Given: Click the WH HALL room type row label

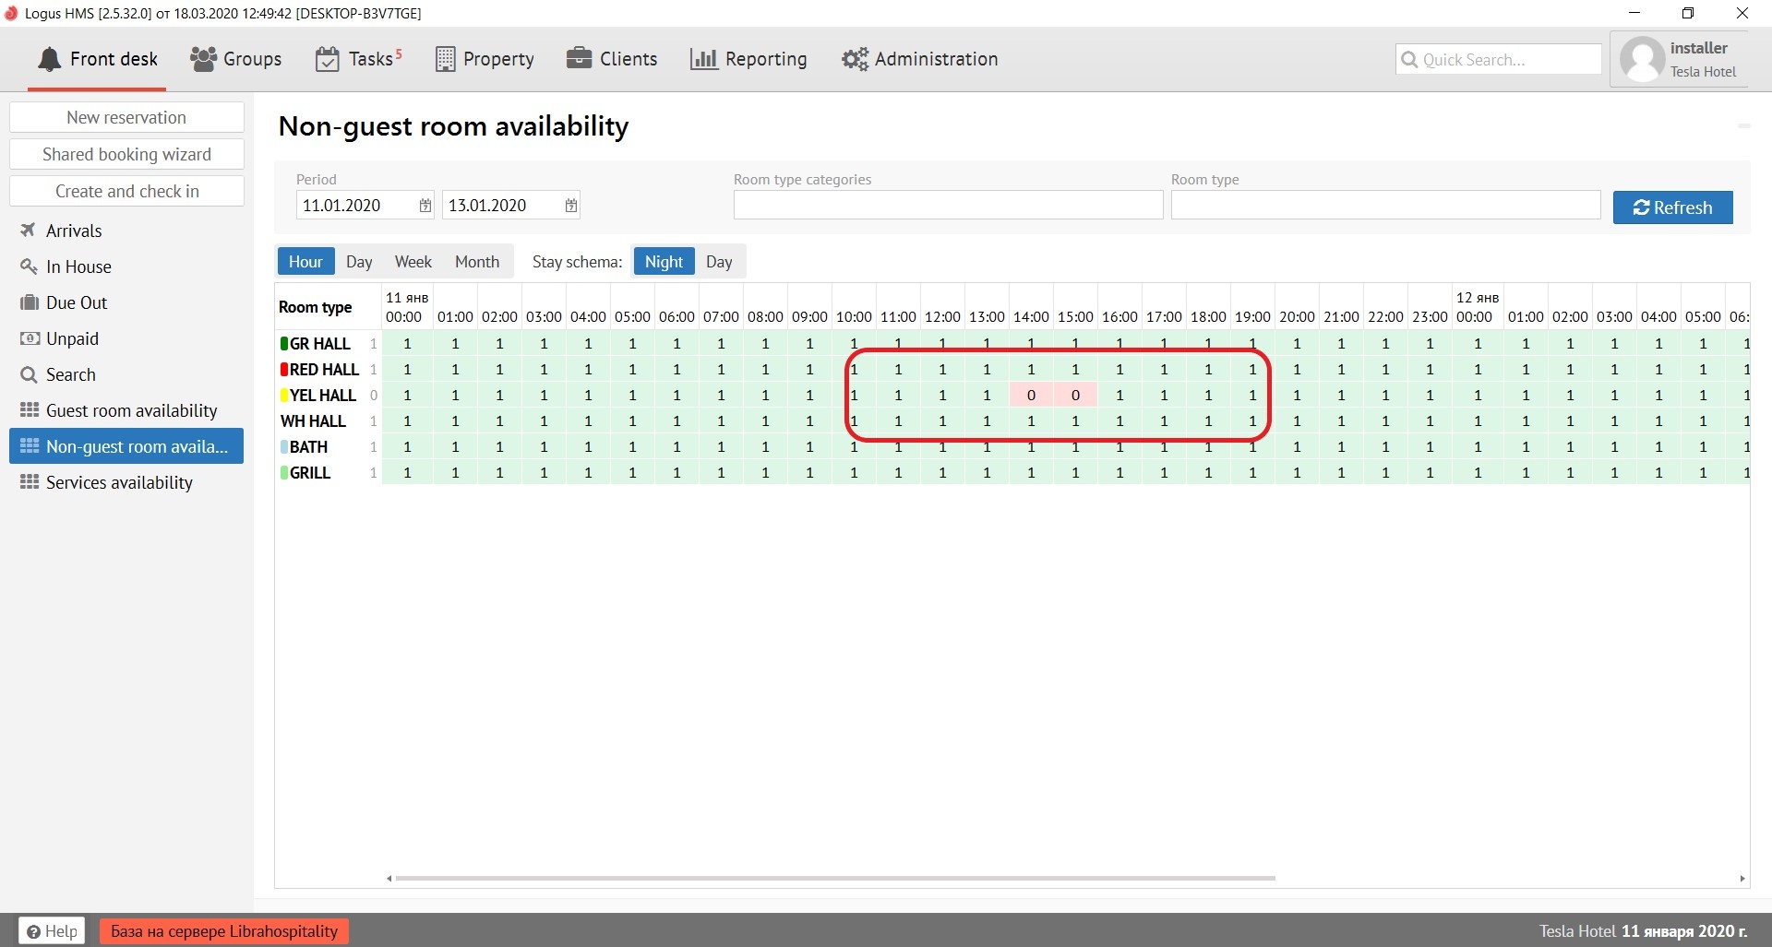Looking at the screenshot, I should point(313,420).
